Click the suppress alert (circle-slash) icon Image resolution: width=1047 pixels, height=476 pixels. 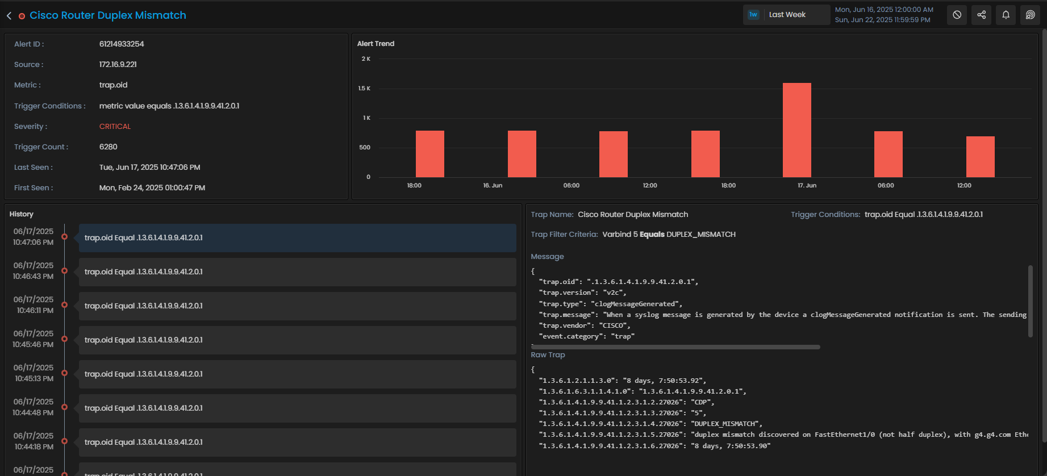point(957,15)
